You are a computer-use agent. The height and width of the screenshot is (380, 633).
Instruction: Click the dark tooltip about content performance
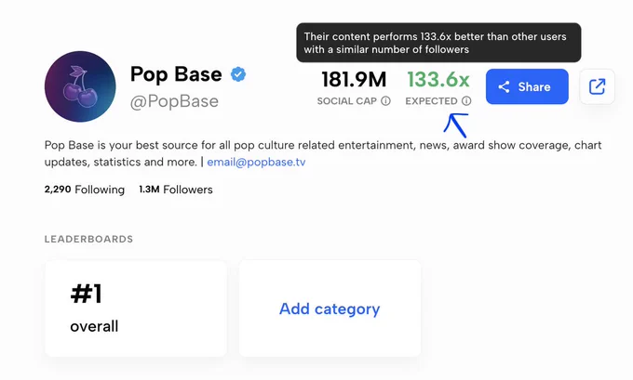[438, 43]
